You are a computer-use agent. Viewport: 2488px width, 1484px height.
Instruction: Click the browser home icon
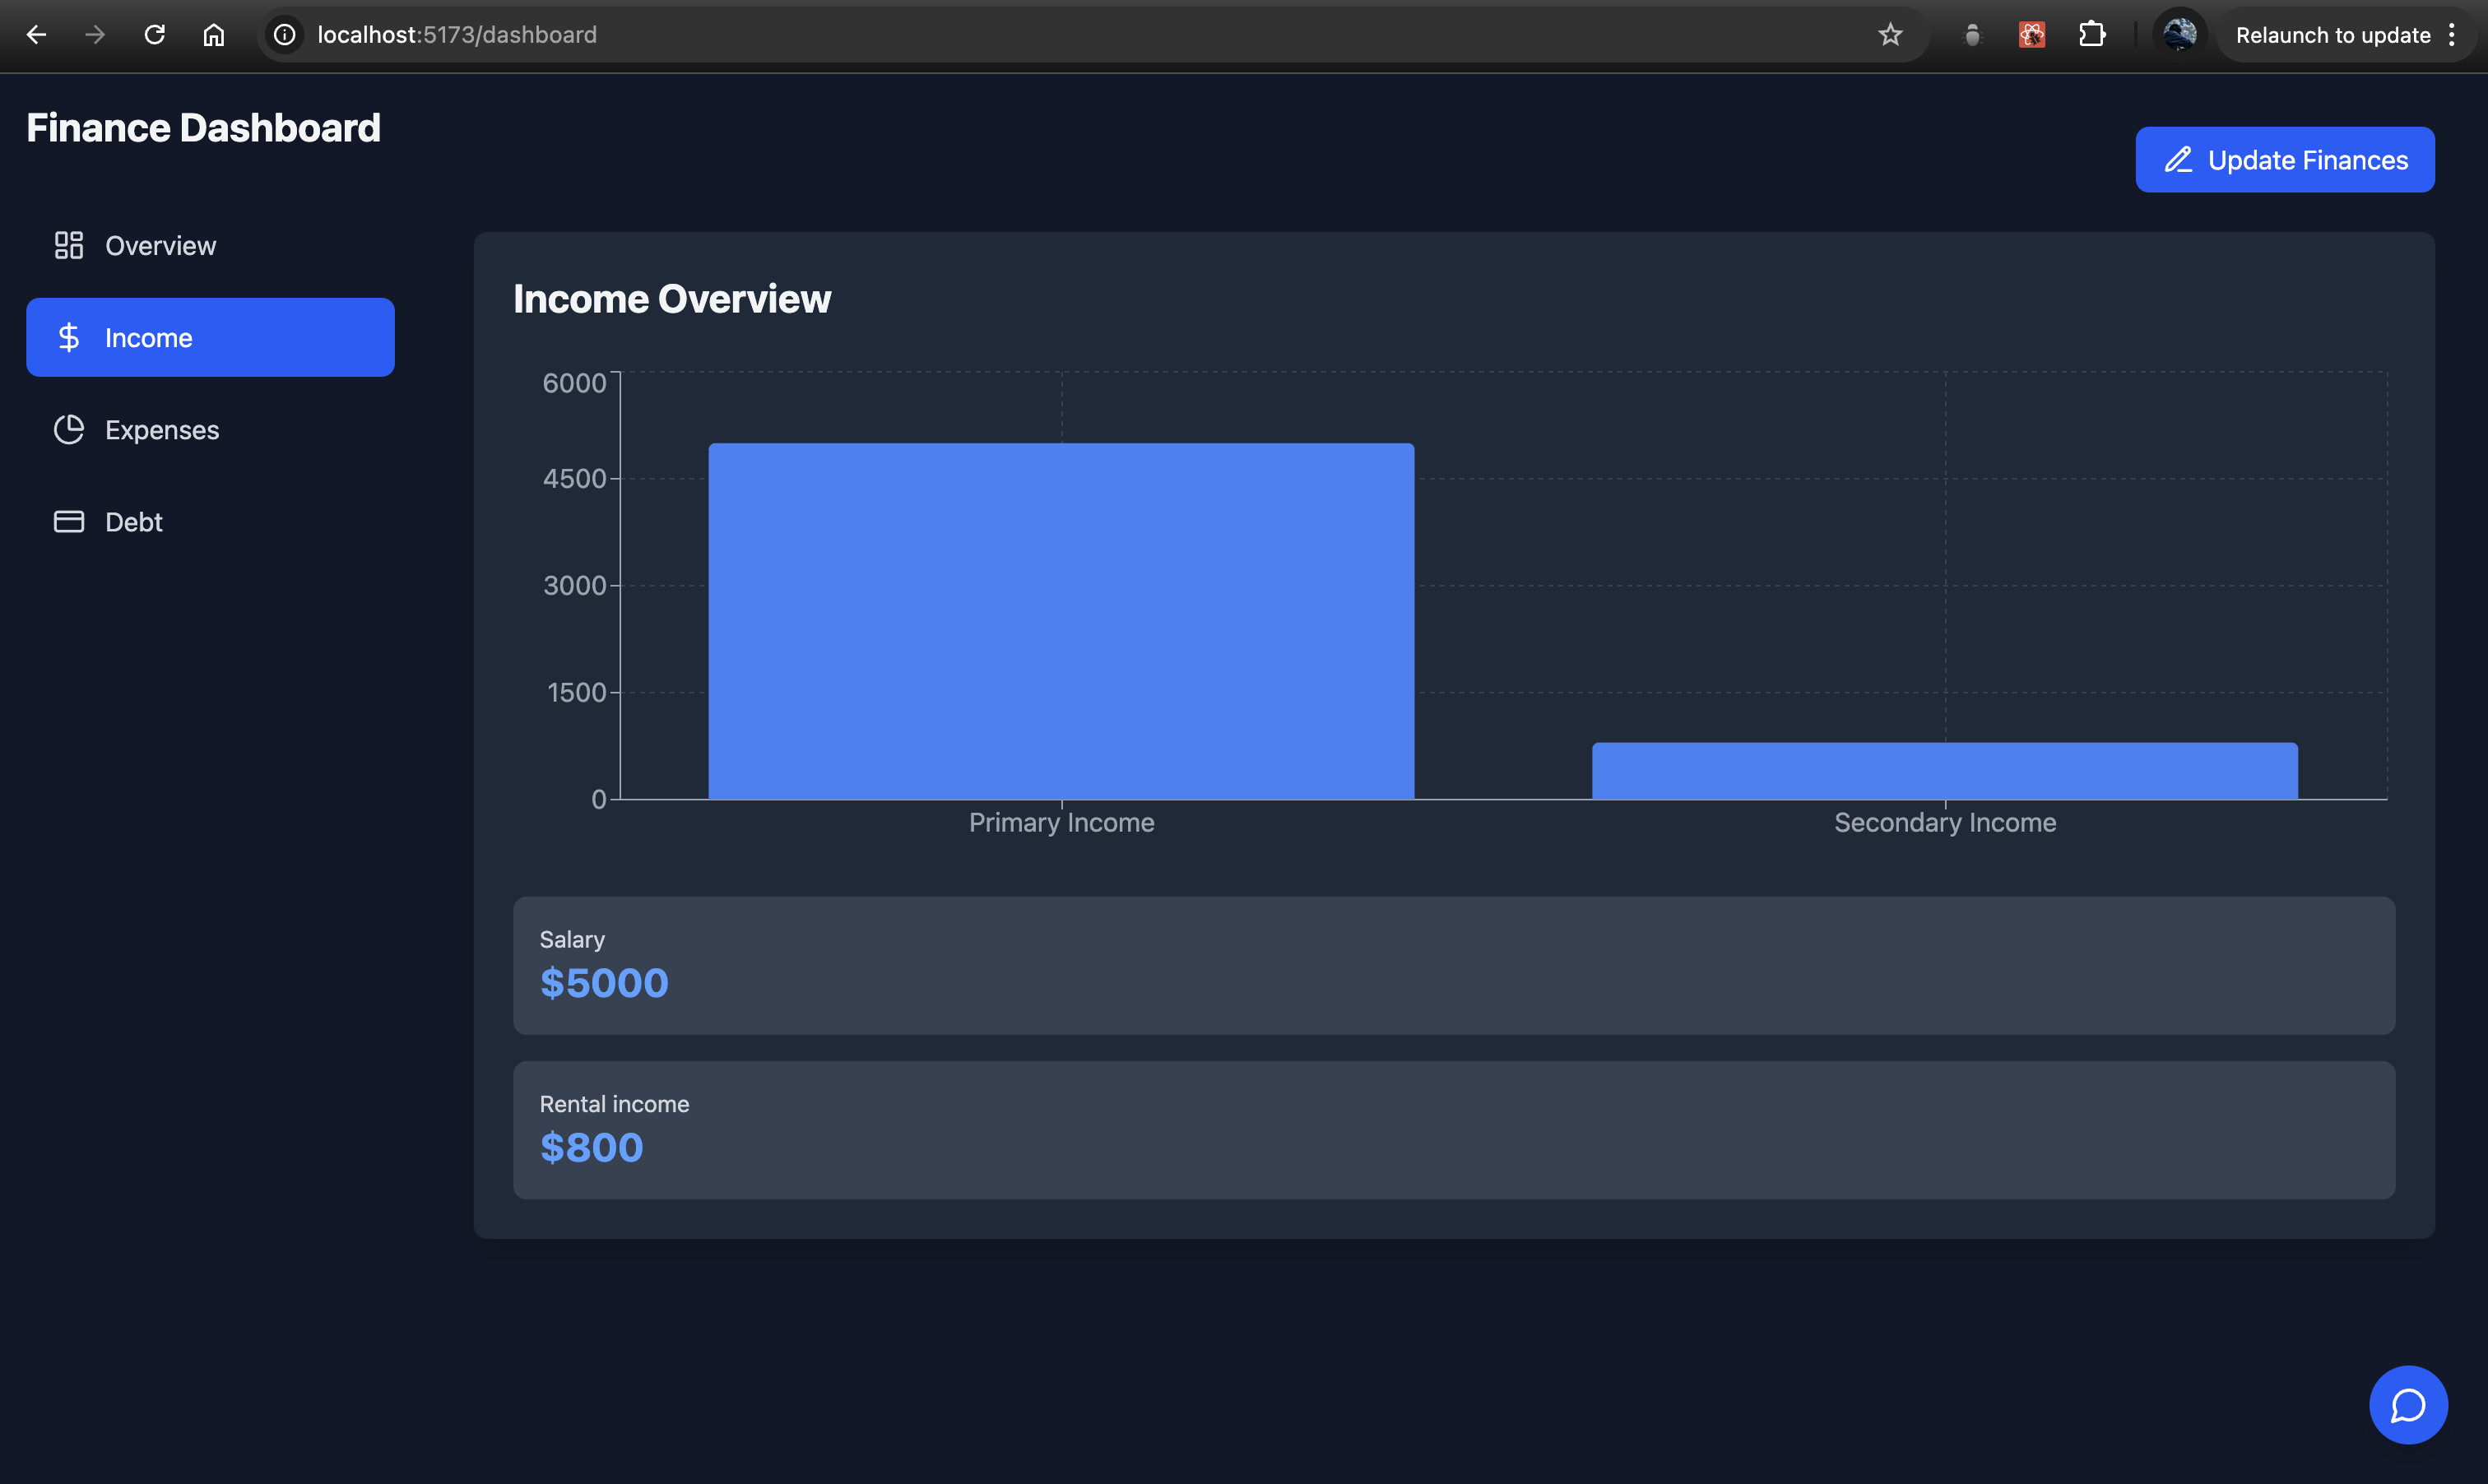click(213, 35)
